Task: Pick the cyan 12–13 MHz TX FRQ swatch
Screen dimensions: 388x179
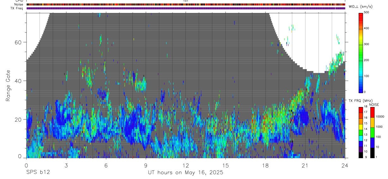Action: 361,138
